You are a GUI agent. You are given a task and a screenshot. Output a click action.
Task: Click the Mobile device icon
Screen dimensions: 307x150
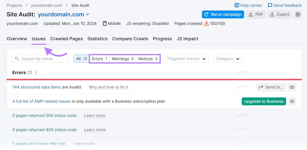(x=105, y=23)
